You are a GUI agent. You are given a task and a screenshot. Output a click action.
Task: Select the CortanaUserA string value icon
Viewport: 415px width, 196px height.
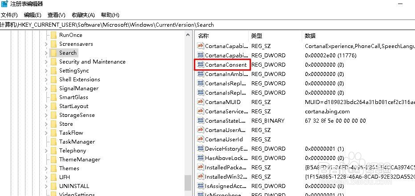[x=201, y=130]
